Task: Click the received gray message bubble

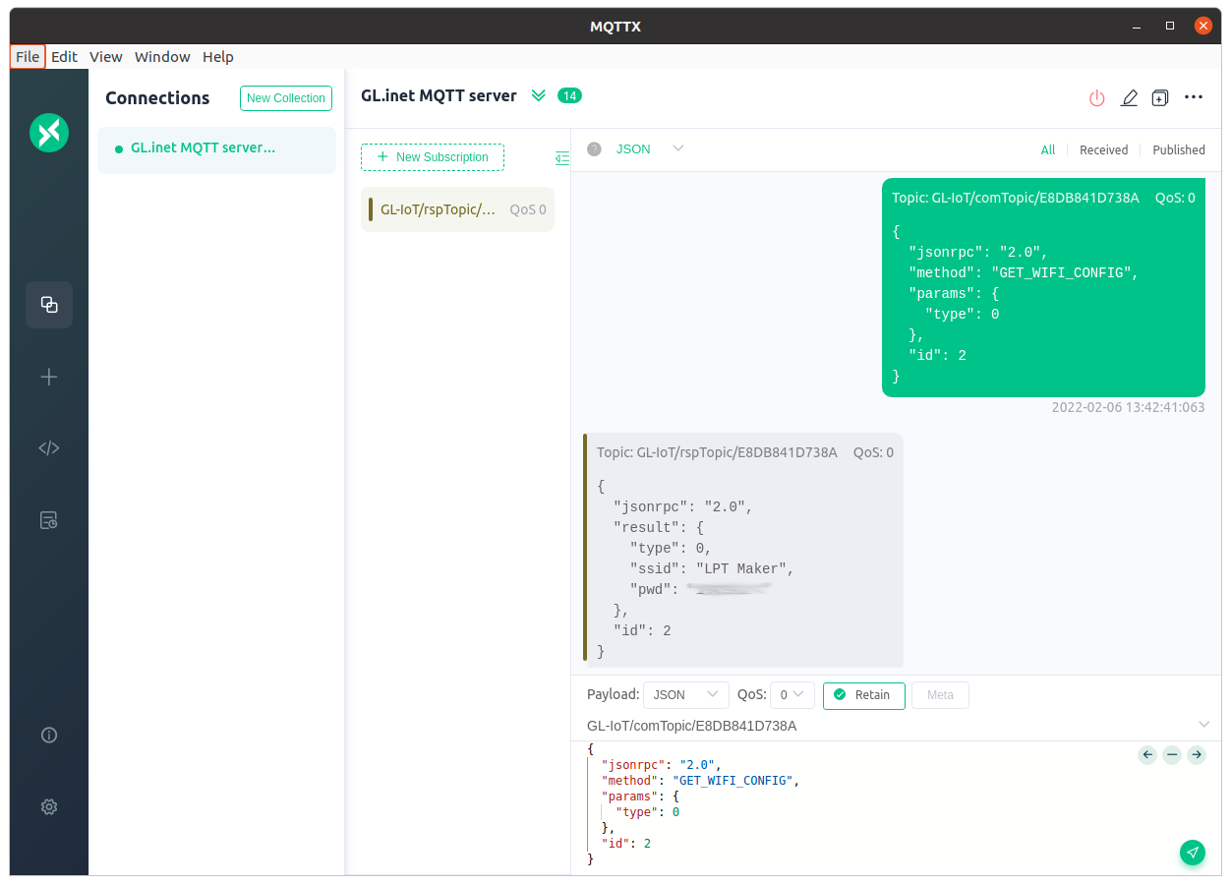Action: [x=743, y=551]
